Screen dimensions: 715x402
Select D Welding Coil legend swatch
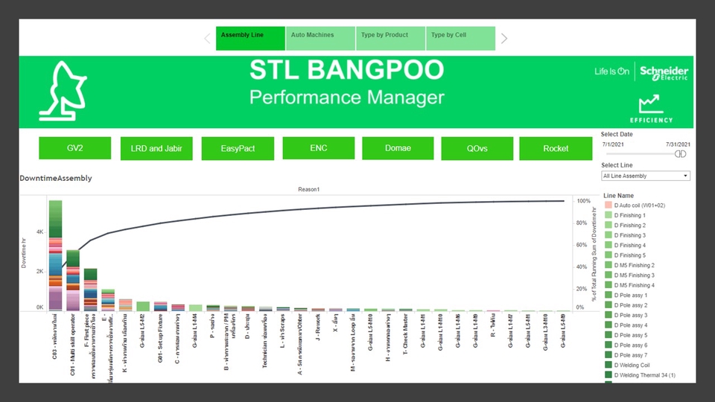[x=608, y=365]
